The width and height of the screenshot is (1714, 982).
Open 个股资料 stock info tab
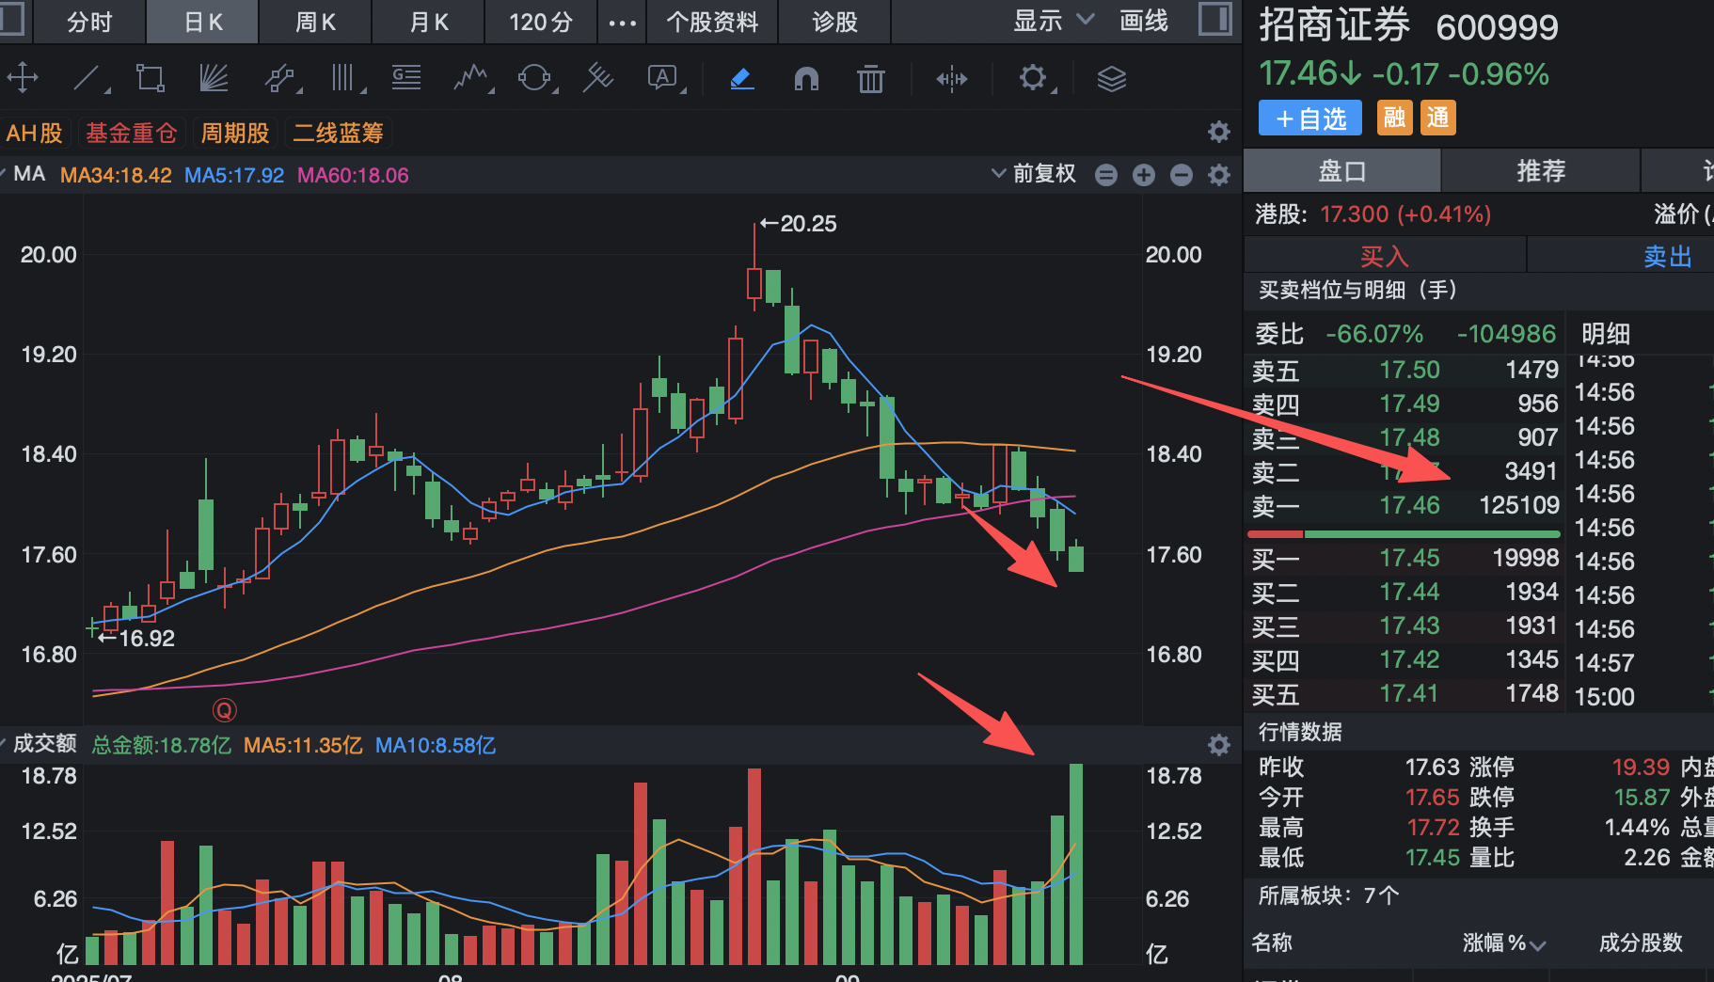click(x=712, y=22)
